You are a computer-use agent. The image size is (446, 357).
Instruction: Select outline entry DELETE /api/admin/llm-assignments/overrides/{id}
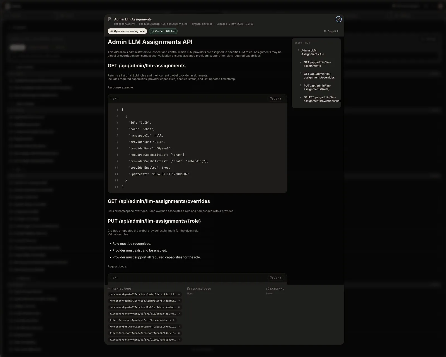322,99
